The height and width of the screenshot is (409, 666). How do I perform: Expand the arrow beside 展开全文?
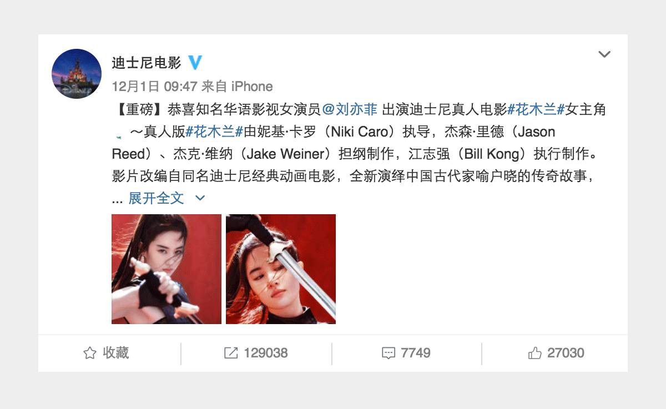[x=200, y=198]
